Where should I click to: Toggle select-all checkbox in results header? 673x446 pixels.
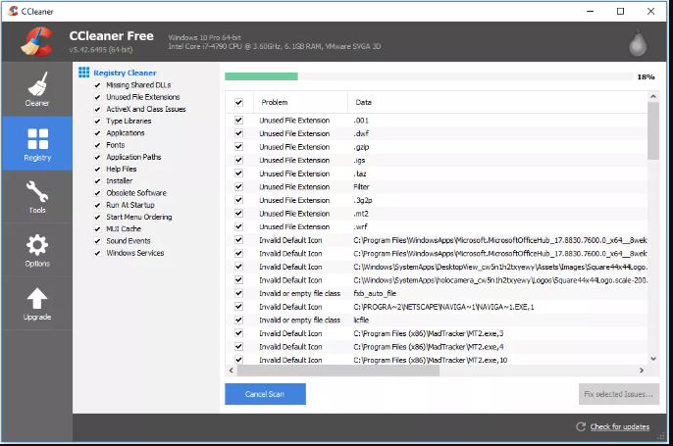pyautogui.click(x=238, y=102)
